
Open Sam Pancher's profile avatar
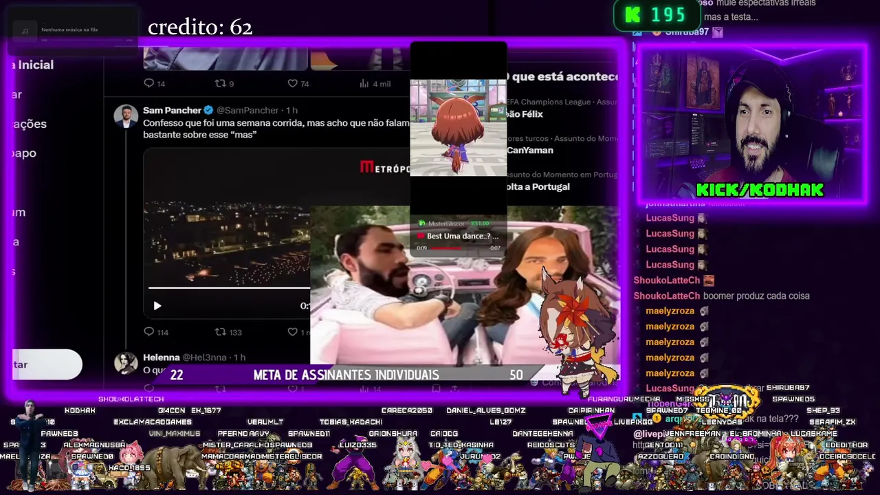point(126,116)
